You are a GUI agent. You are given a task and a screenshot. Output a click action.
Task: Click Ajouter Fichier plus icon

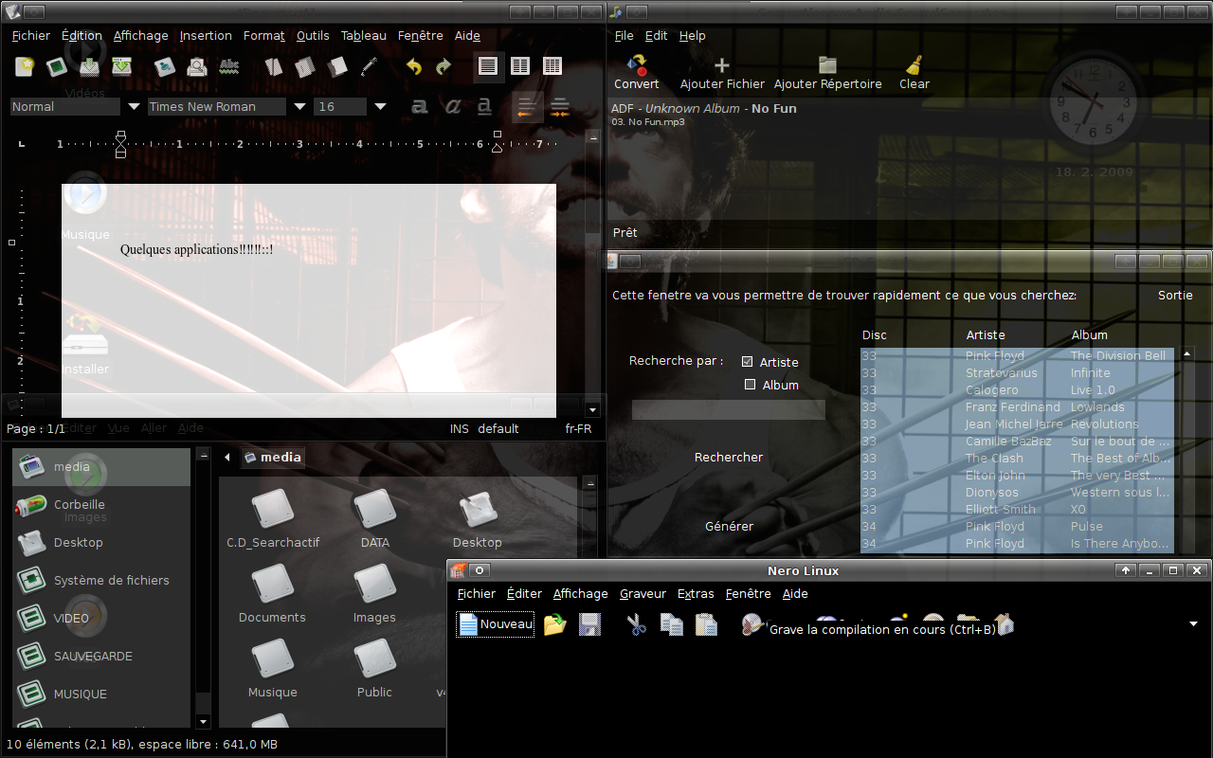tap(721, 65)
